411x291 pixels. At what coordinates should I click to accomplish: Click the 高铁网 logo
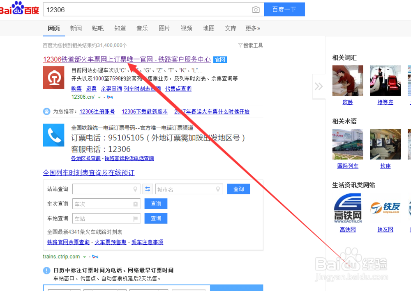point(348,208)
